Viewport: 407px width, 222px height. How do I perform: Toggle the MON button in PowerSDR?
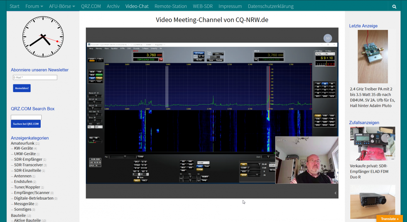coord(92,72)
